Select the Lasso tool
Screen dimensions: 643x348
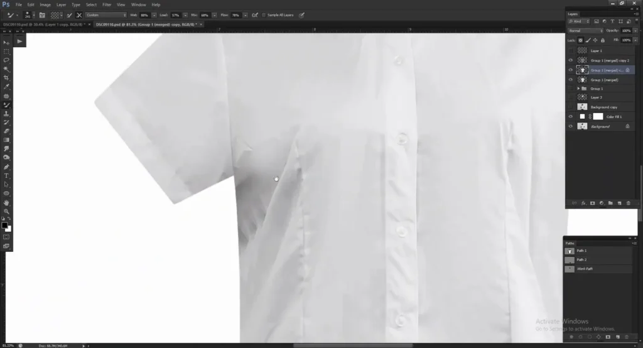(6, 60)
